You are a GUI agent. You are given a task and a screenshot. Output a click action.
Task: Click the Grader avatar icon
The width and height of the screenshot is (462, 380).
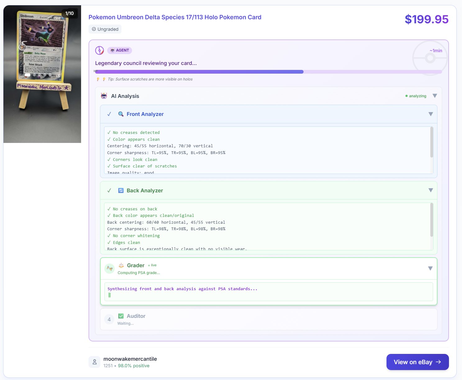tap(109, 268)
